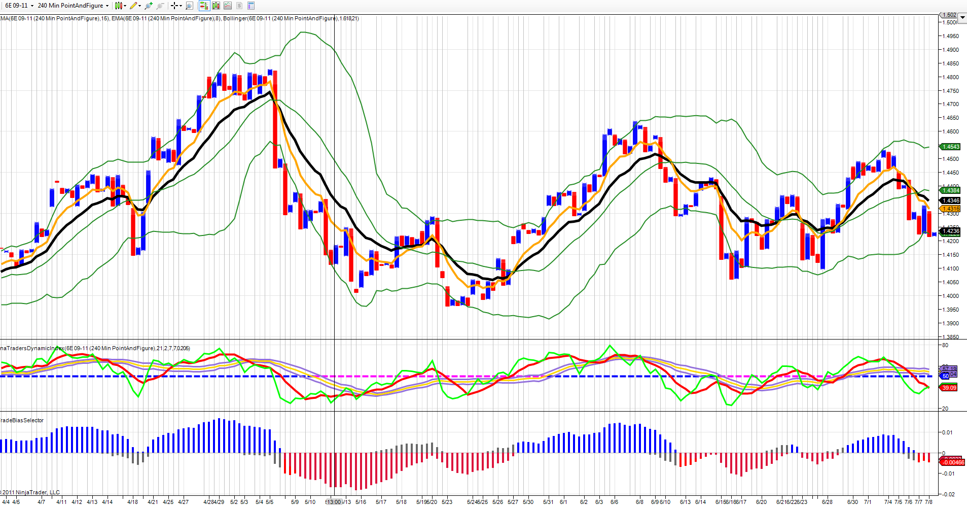Click the 1.4600 price axis label
The height and width of the screenshot is (507, 967).
(x=951, y=131)
